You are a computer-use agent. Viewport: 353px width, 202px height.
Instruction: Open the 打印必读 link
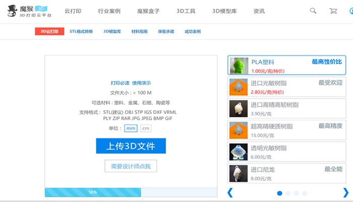click(x=120, y=83)
